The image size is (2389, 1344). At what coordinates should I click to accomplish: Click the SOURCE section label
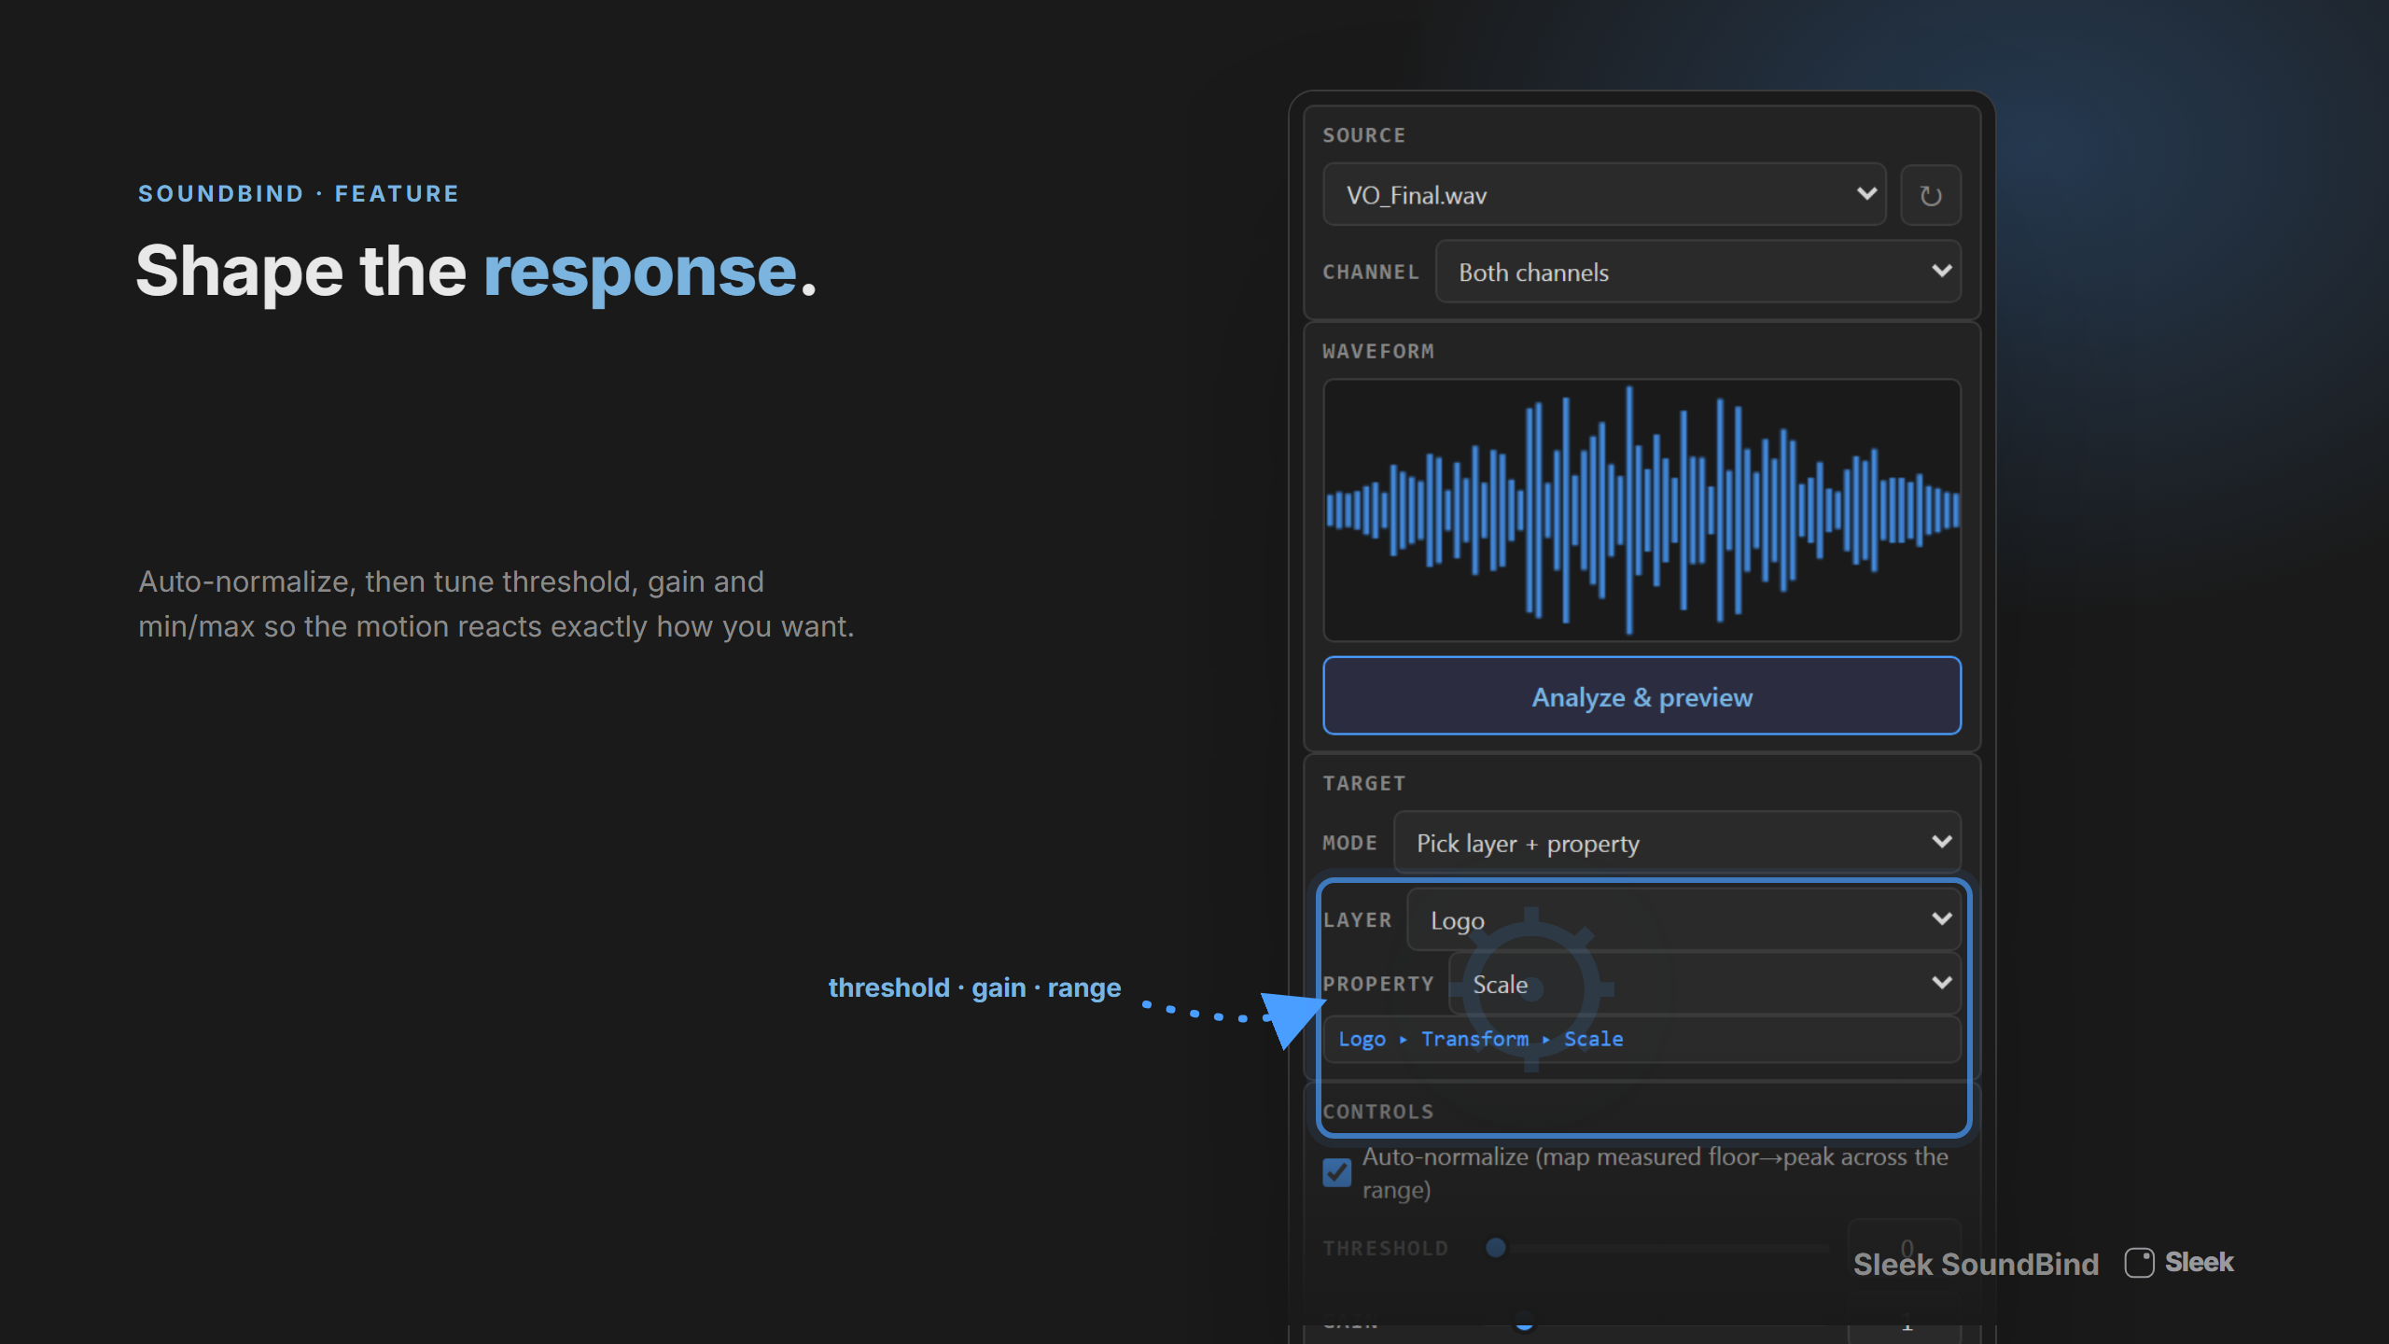pos(1363,135)
